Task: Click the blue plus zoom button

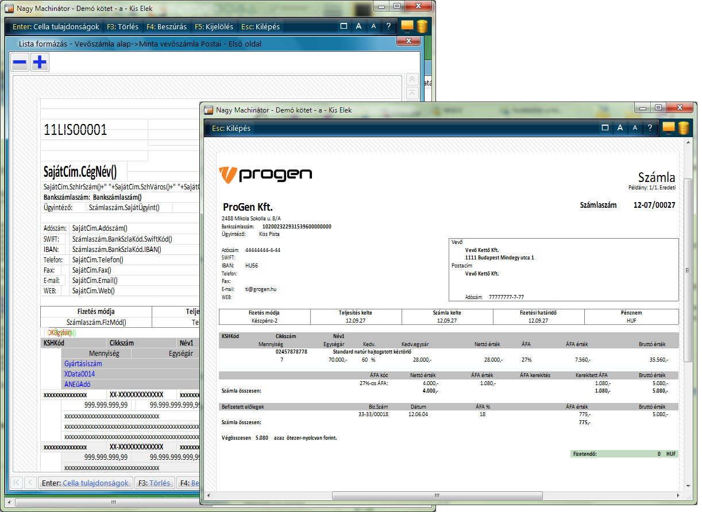Action: point(40,63)
